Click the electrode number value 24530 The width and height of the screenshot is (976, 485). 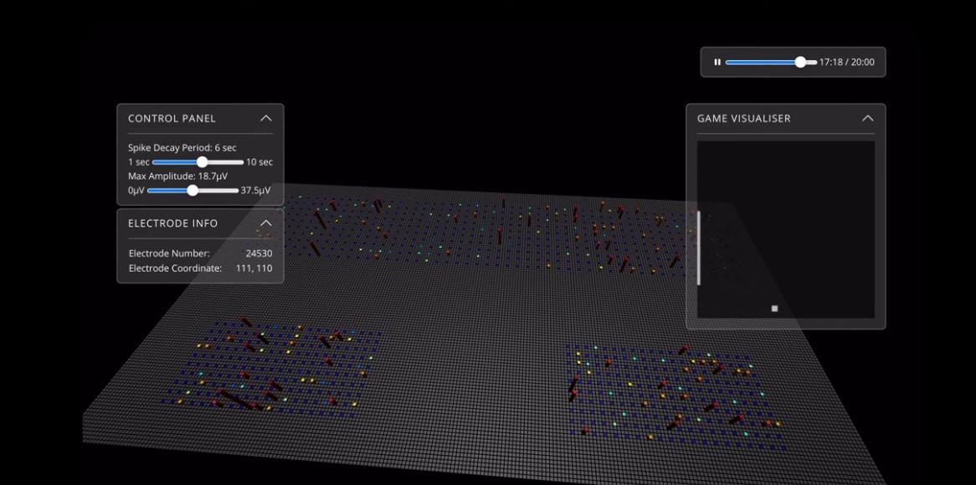click(259, 253)
